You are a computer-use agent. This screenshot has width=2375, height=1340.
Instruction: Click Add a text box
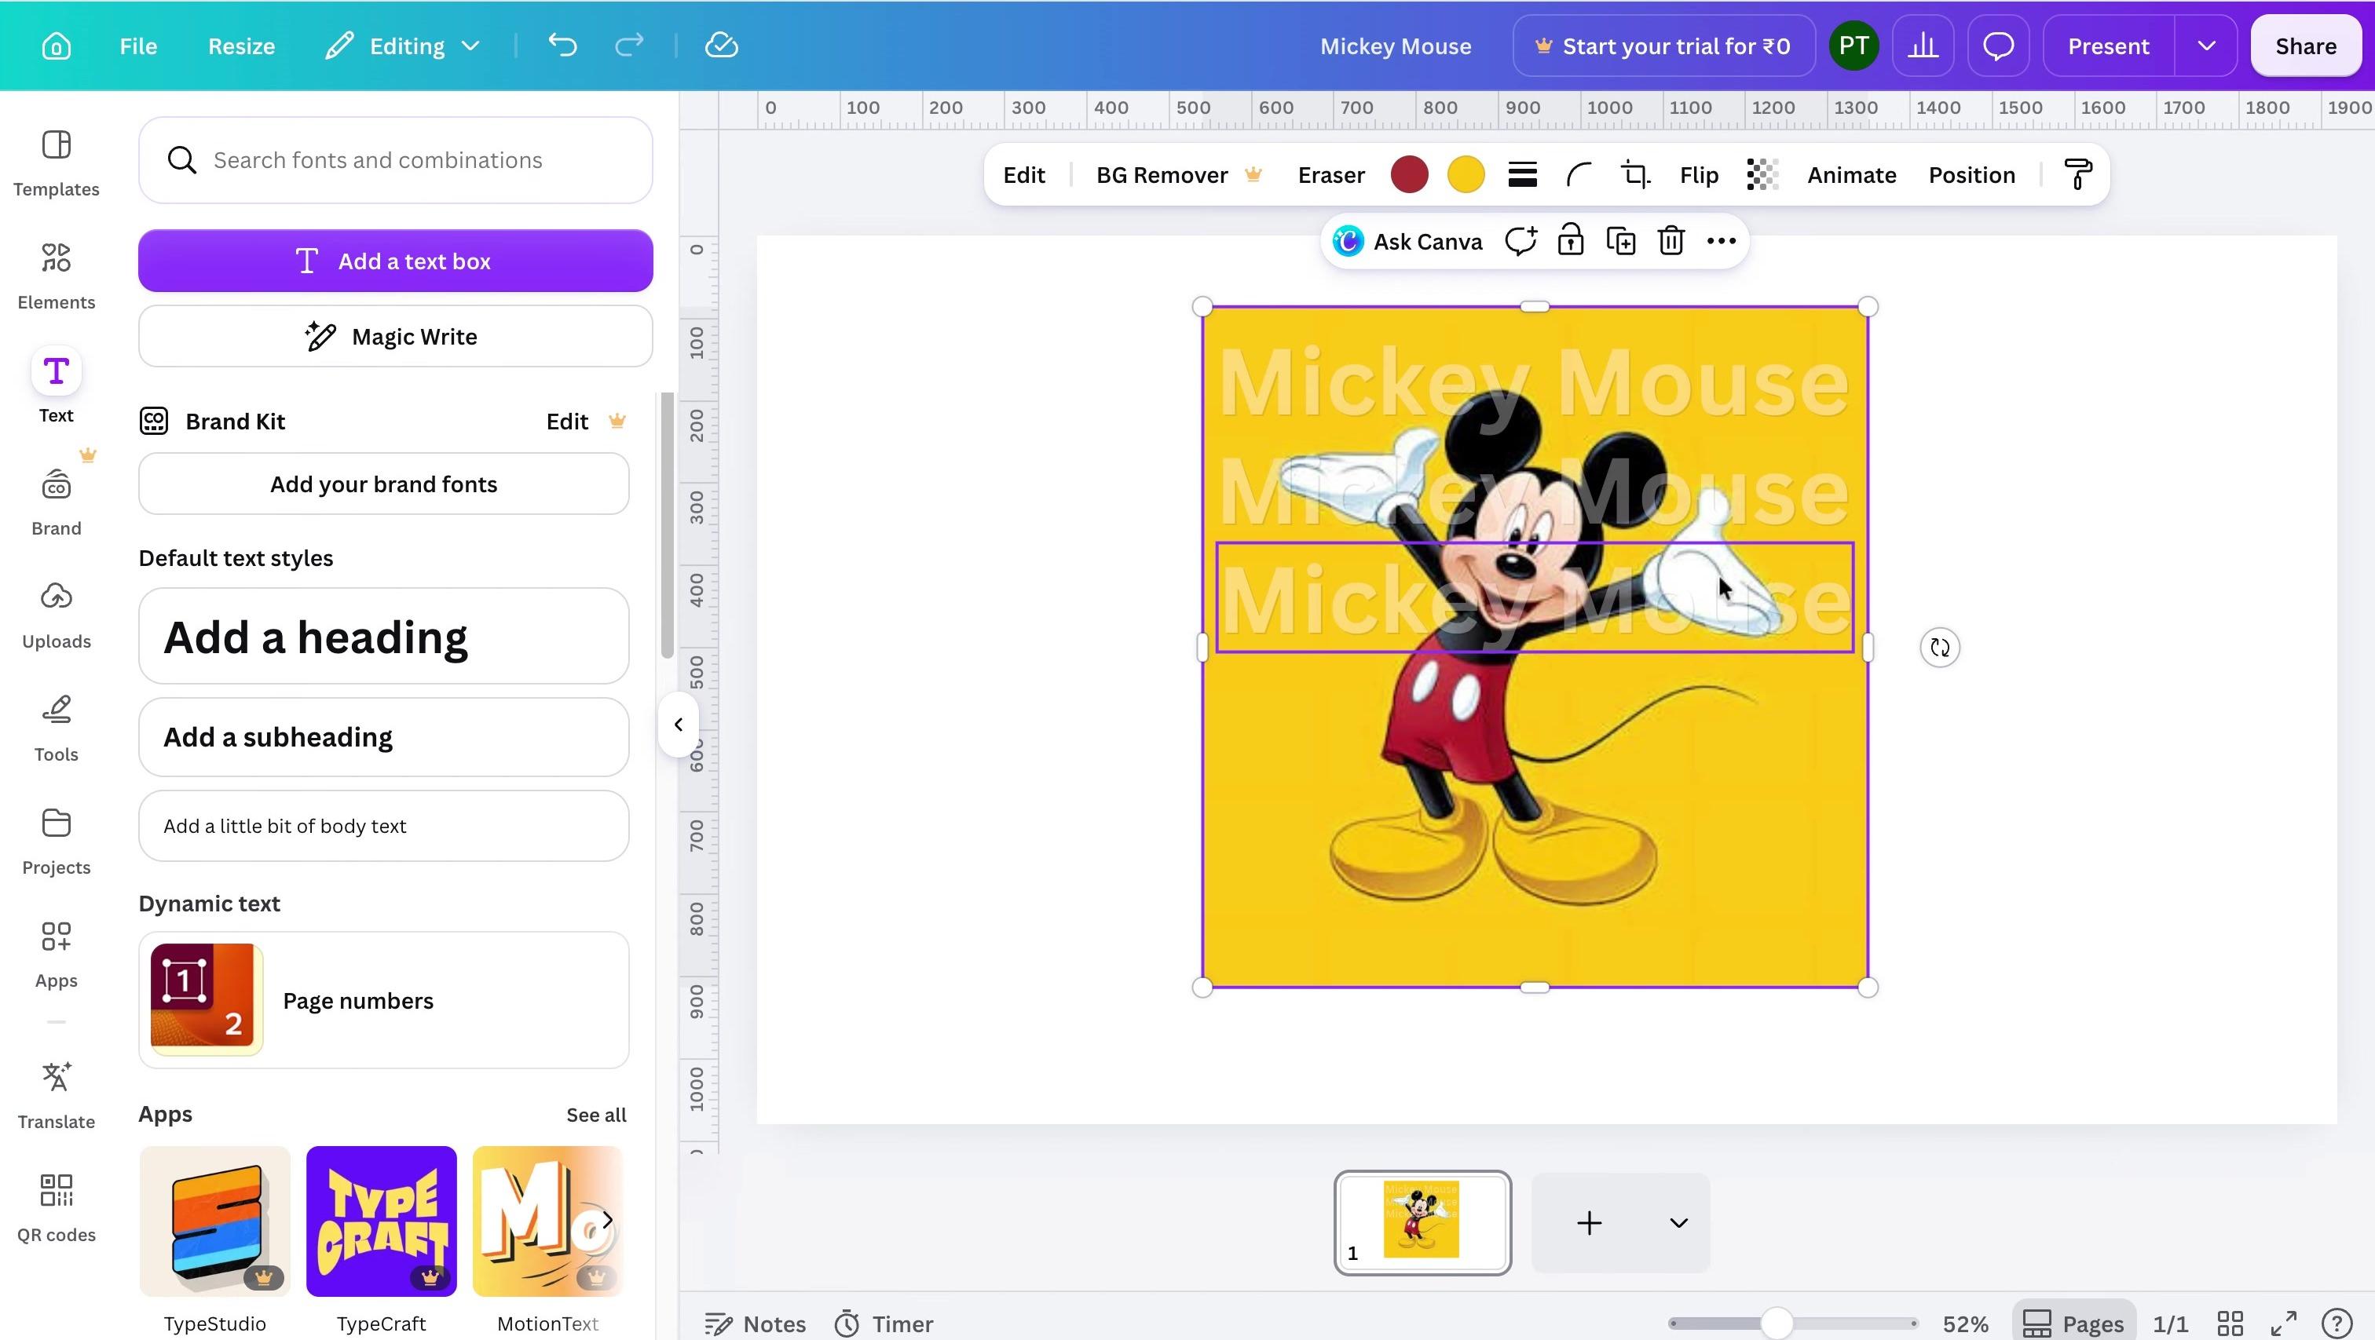[396, 261]
